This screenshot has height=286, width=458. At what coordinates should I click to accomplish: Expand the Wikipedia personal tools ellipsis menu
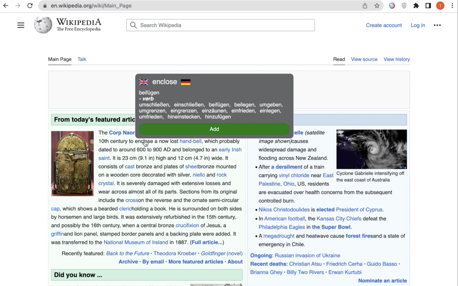tap(437, 25)
